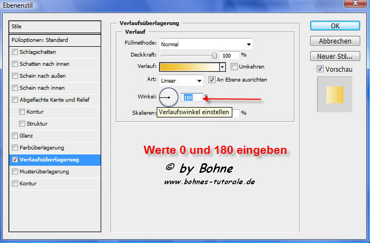Click the Deckkraft slider handle
The height and width of the screenshot is (243, 370).
tap(214, 55)
